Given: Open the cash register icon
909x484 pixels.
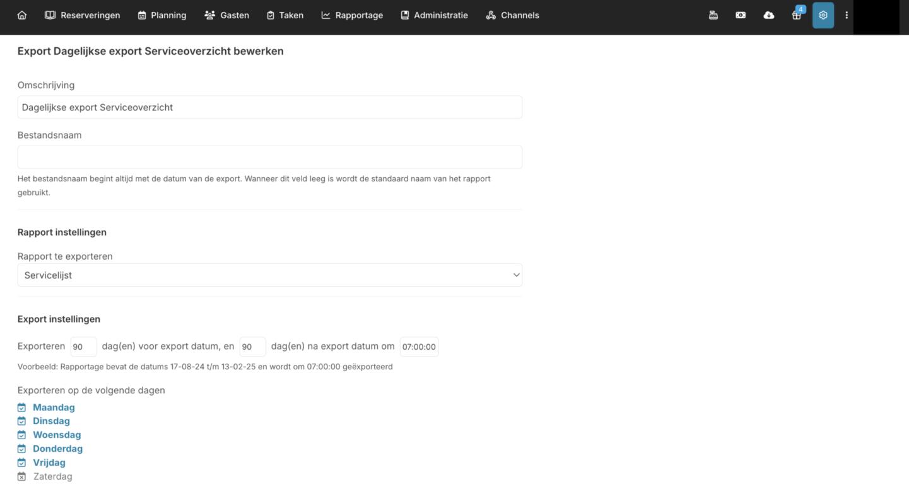Looking at the screenshot, I should (713, 15).
